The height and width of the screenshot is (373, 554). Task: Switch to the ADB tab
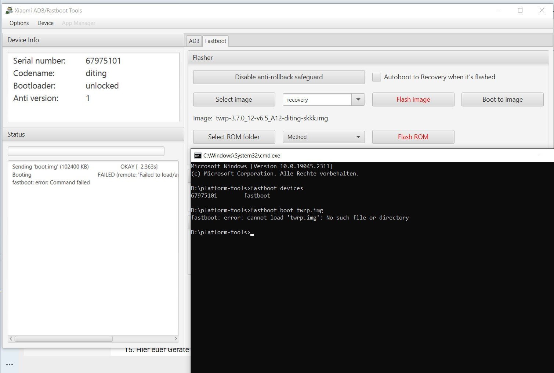194,41
